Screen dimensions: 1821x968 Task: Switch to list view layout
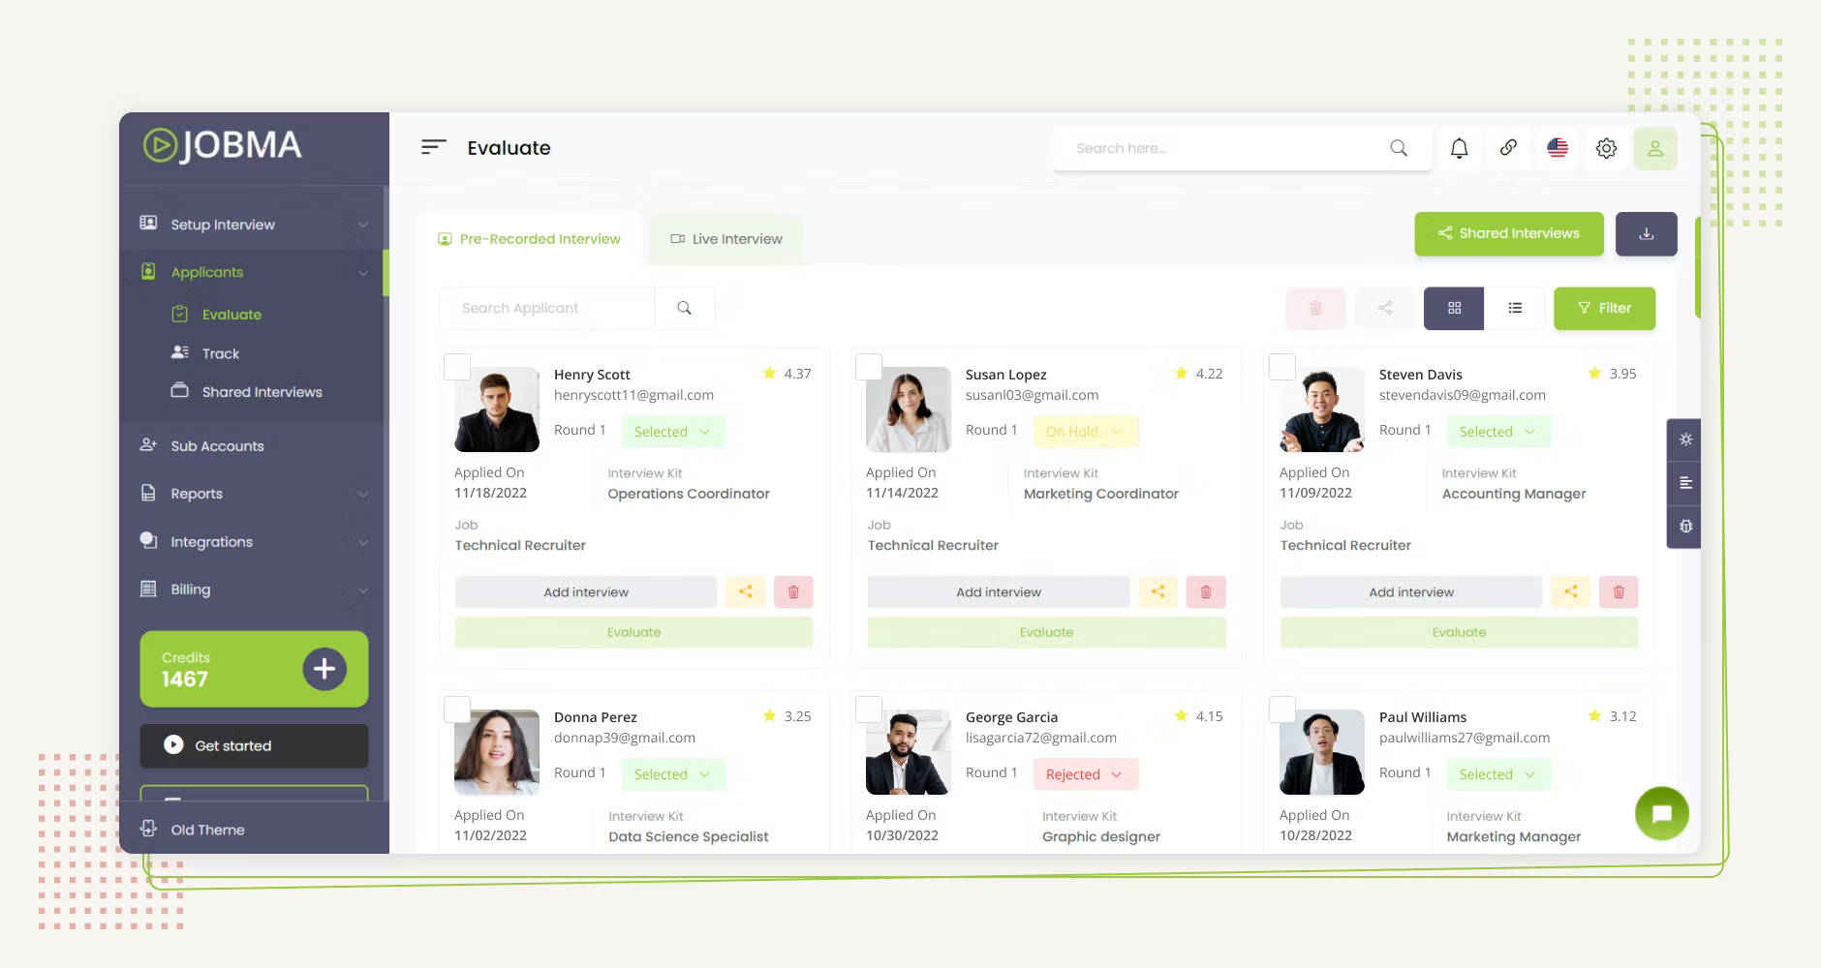coord(1515,308)
